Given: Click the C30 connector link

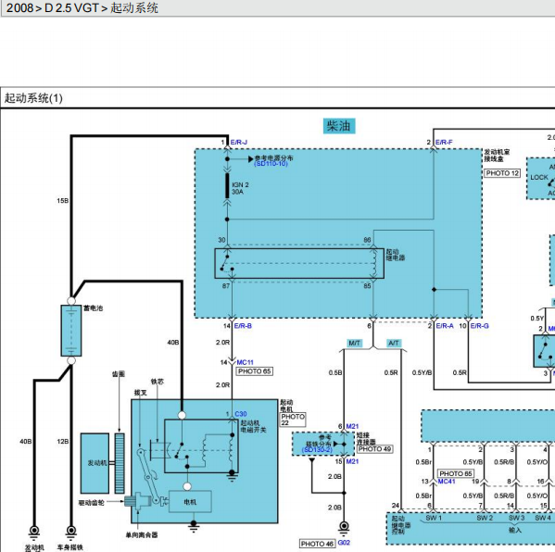Looking at the screenshot, I should tap(241, 414).
